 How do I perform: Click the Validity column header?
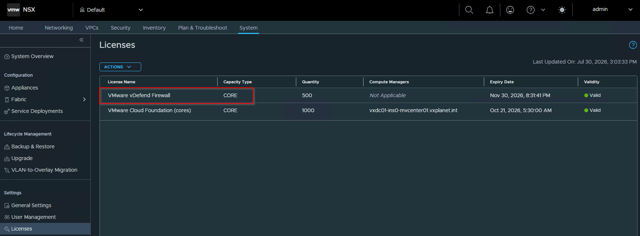pyautogui.click(x=592, y=82)
